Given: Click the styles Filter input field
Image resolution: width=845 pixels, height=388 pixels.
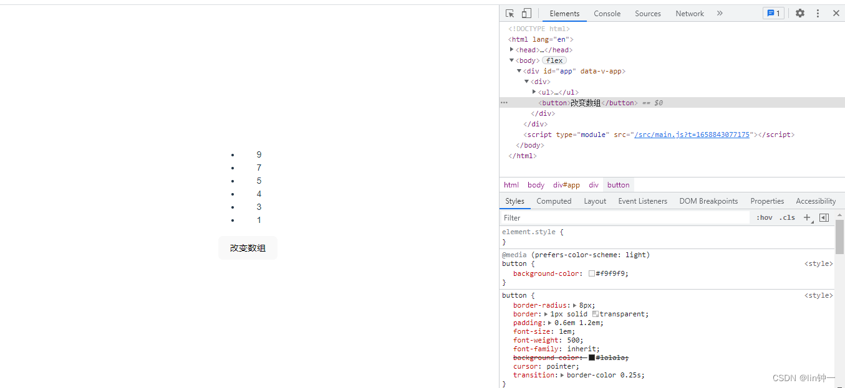Looking at the screenshot, I should pyautogui.click(x=624, y=217).
